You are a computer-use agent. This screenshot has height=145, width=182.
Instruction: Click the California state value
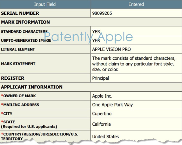click(x=101, y=124)
